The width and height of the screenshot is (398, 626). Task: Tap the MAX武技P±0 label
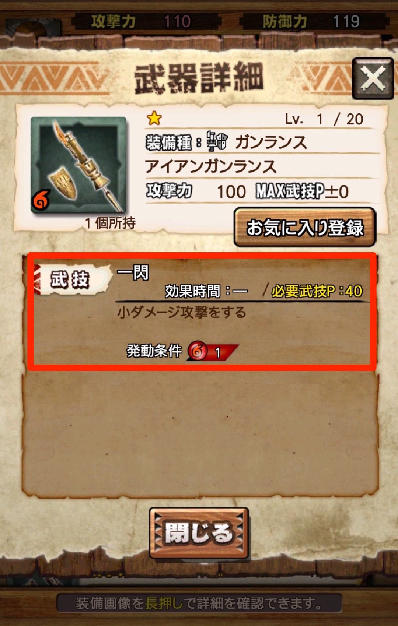(302, 191)
